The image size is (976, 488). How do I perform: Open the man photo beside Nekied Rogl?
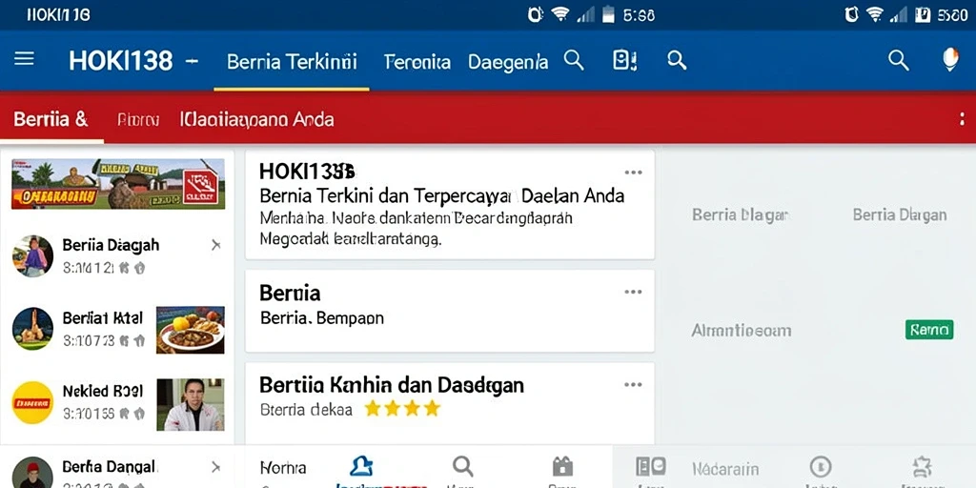(190, 404)
